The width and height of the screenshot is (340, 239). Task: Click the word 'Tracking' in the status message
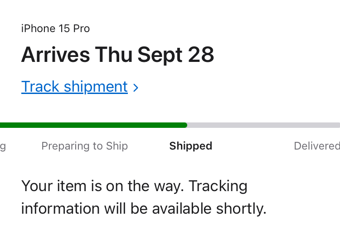tap(218, 186)
